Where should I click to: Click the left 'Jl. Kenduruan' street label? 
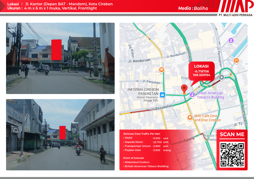click(139, 61)
